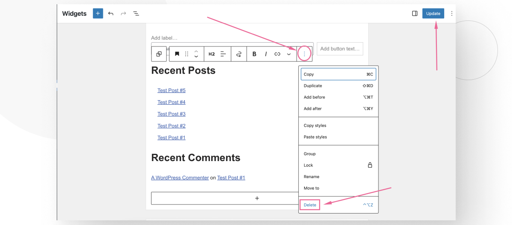Click the Widgets title text

coord(74,14)
